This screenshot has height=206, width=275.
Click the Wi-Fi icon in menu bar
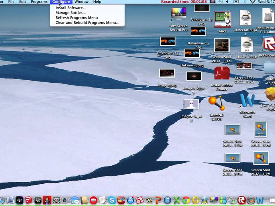click(252, 2)
